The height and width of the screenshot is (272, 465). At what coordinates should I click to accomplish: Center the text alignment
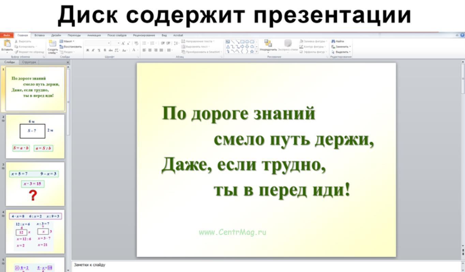coord(150,50)
